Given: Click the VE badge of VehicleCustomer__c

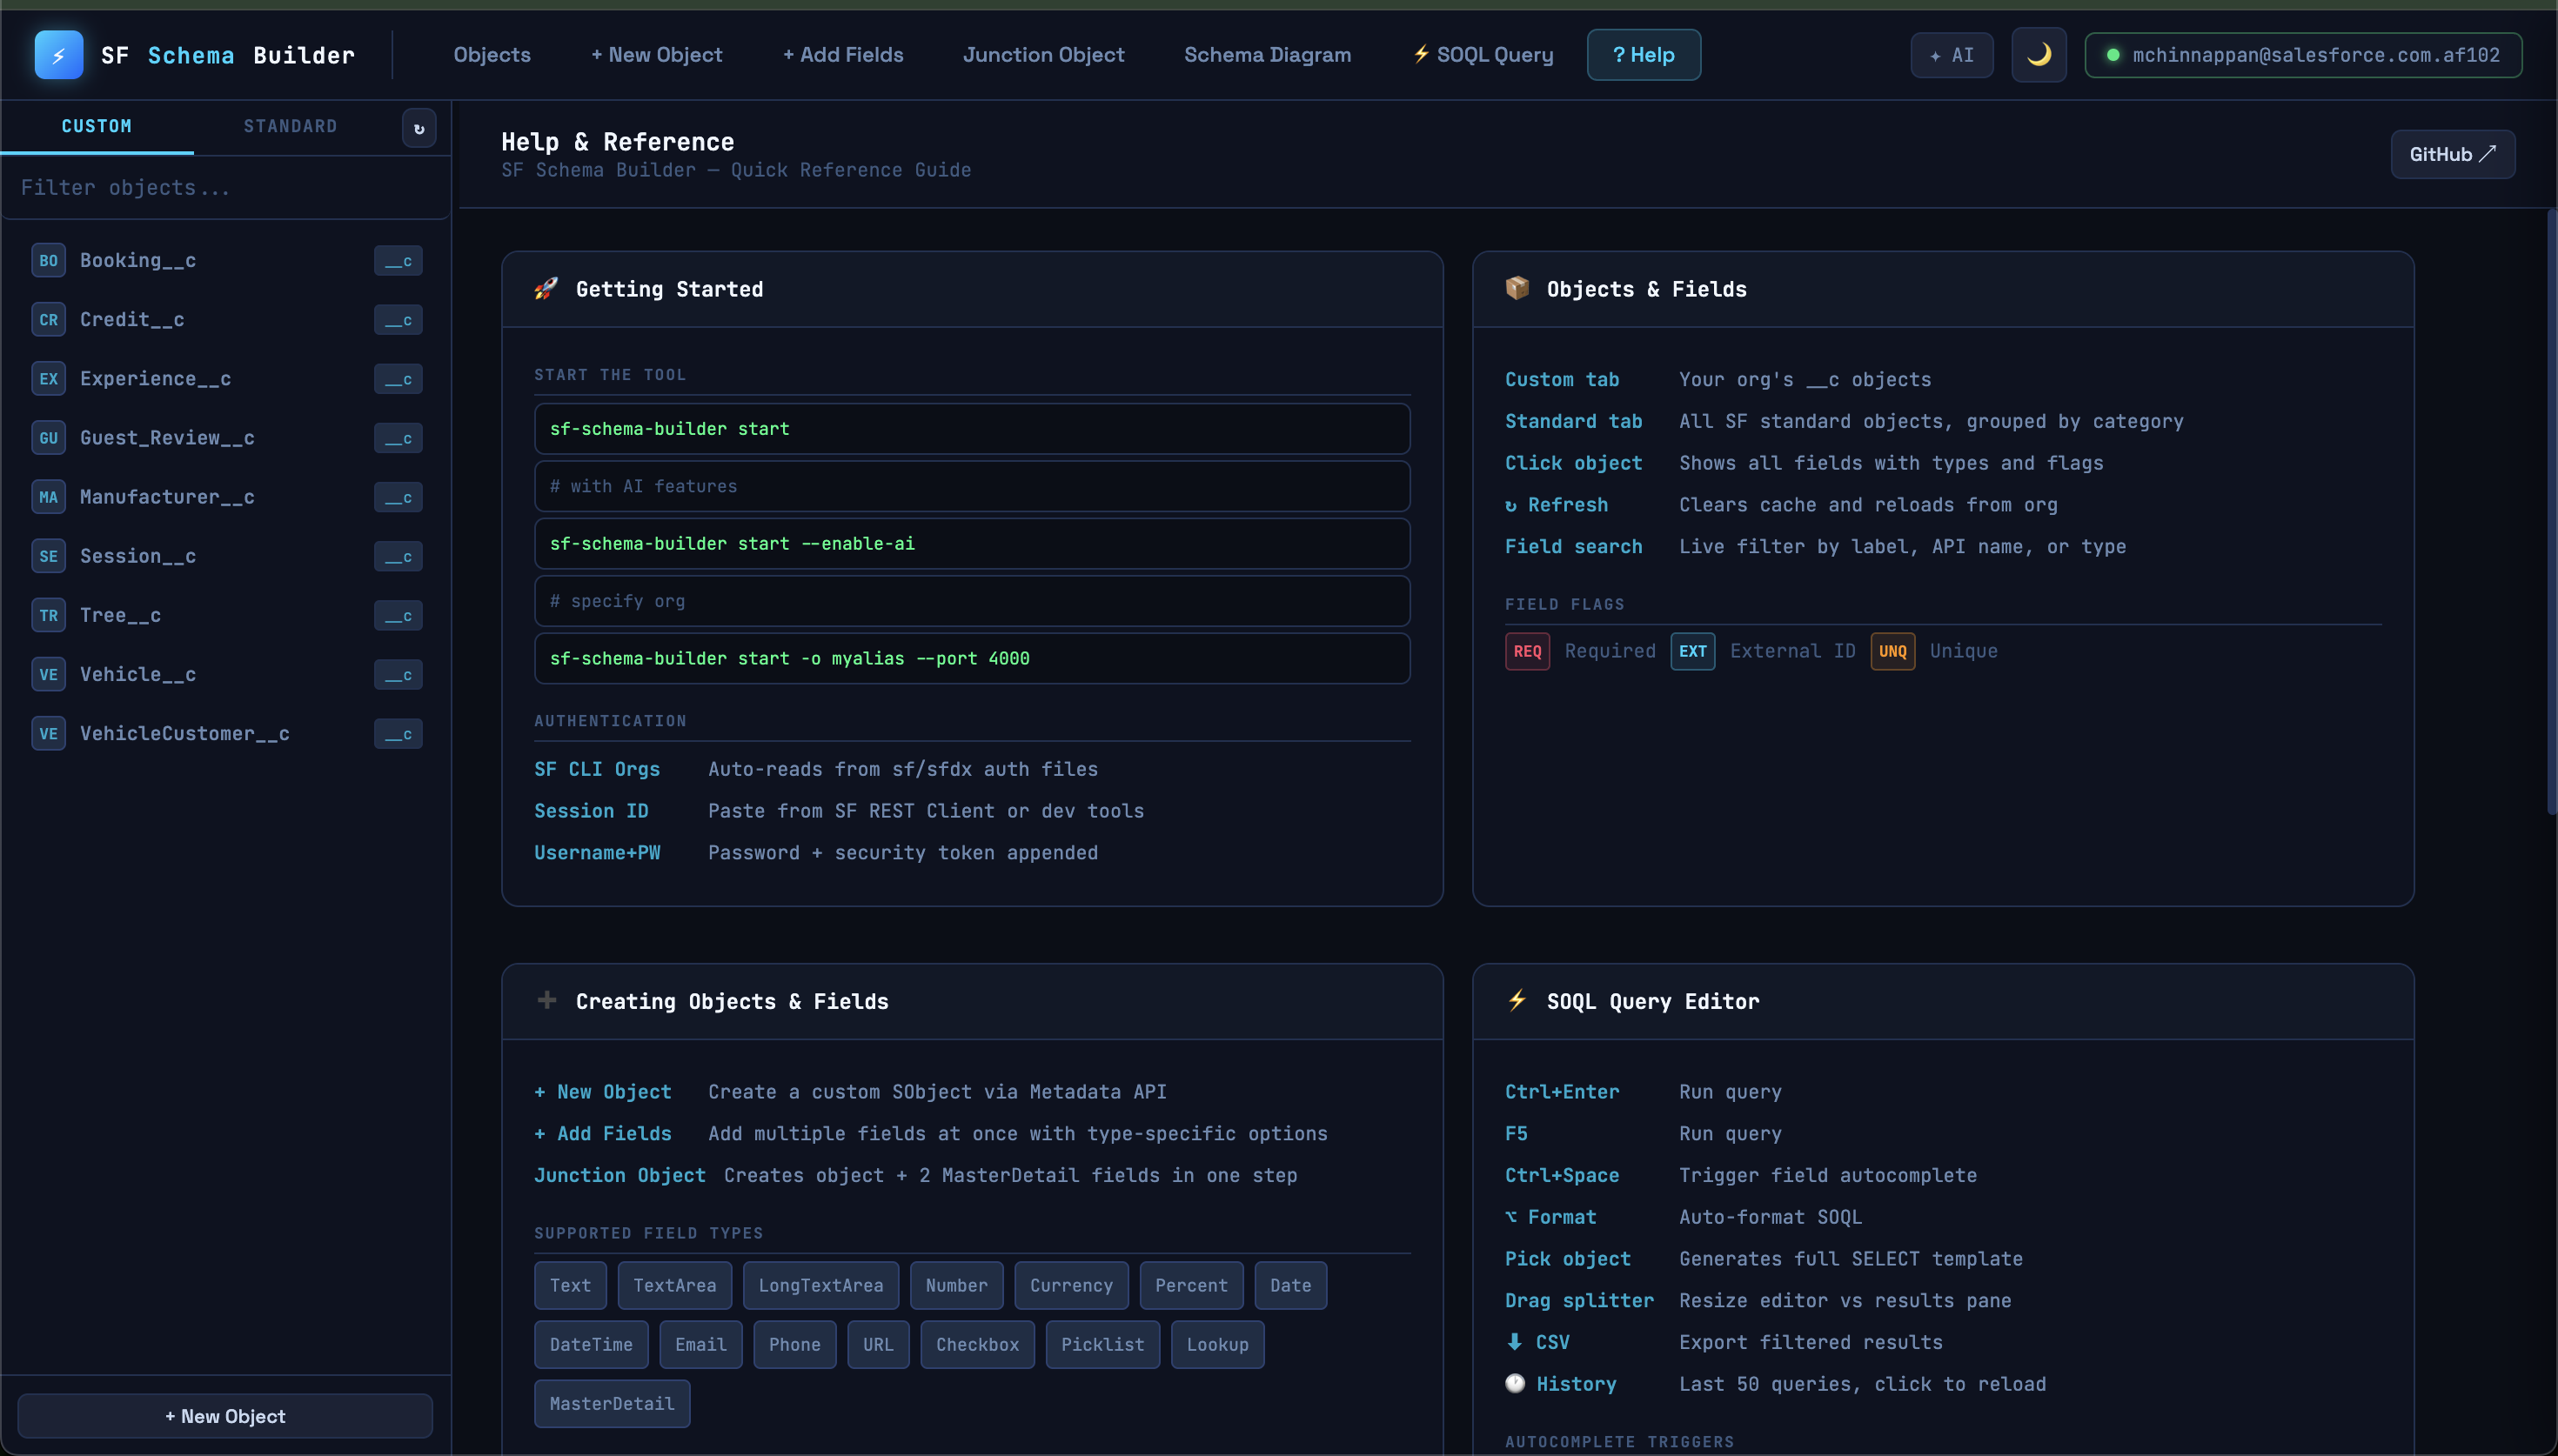Looking at the screenshot, I should point(48,733).
